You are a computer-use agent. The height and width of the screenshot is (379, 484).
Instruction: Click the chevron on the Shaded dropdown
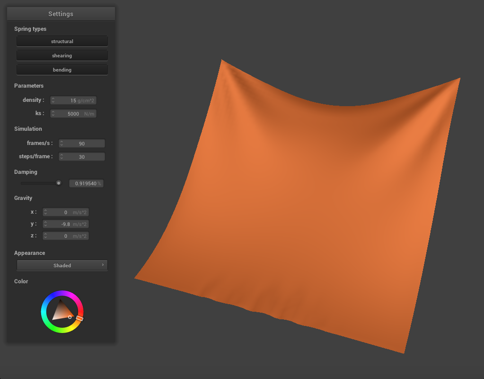103,265
